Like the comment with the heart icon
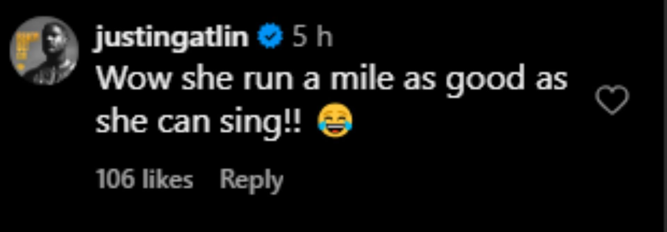 [x=612, y=100]
